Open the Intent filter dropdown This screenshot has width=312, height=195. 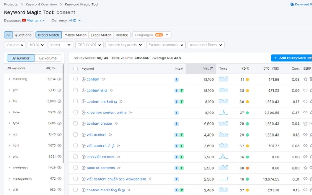click(x=60, y=45)
